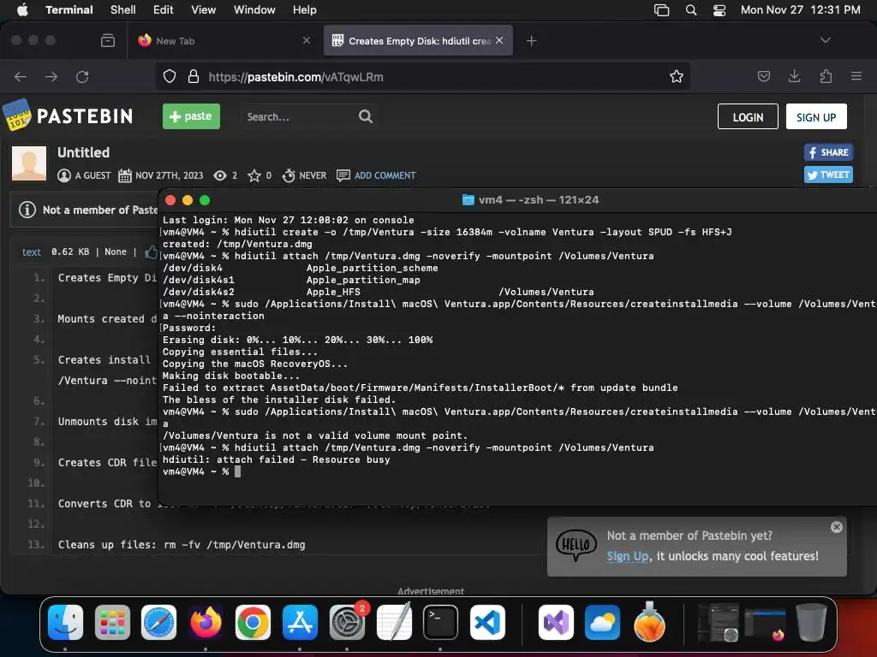Open Visual Studio Code from dock
Image resolution: width=877 pixels, height=657 pixels.
coord(487,623)
